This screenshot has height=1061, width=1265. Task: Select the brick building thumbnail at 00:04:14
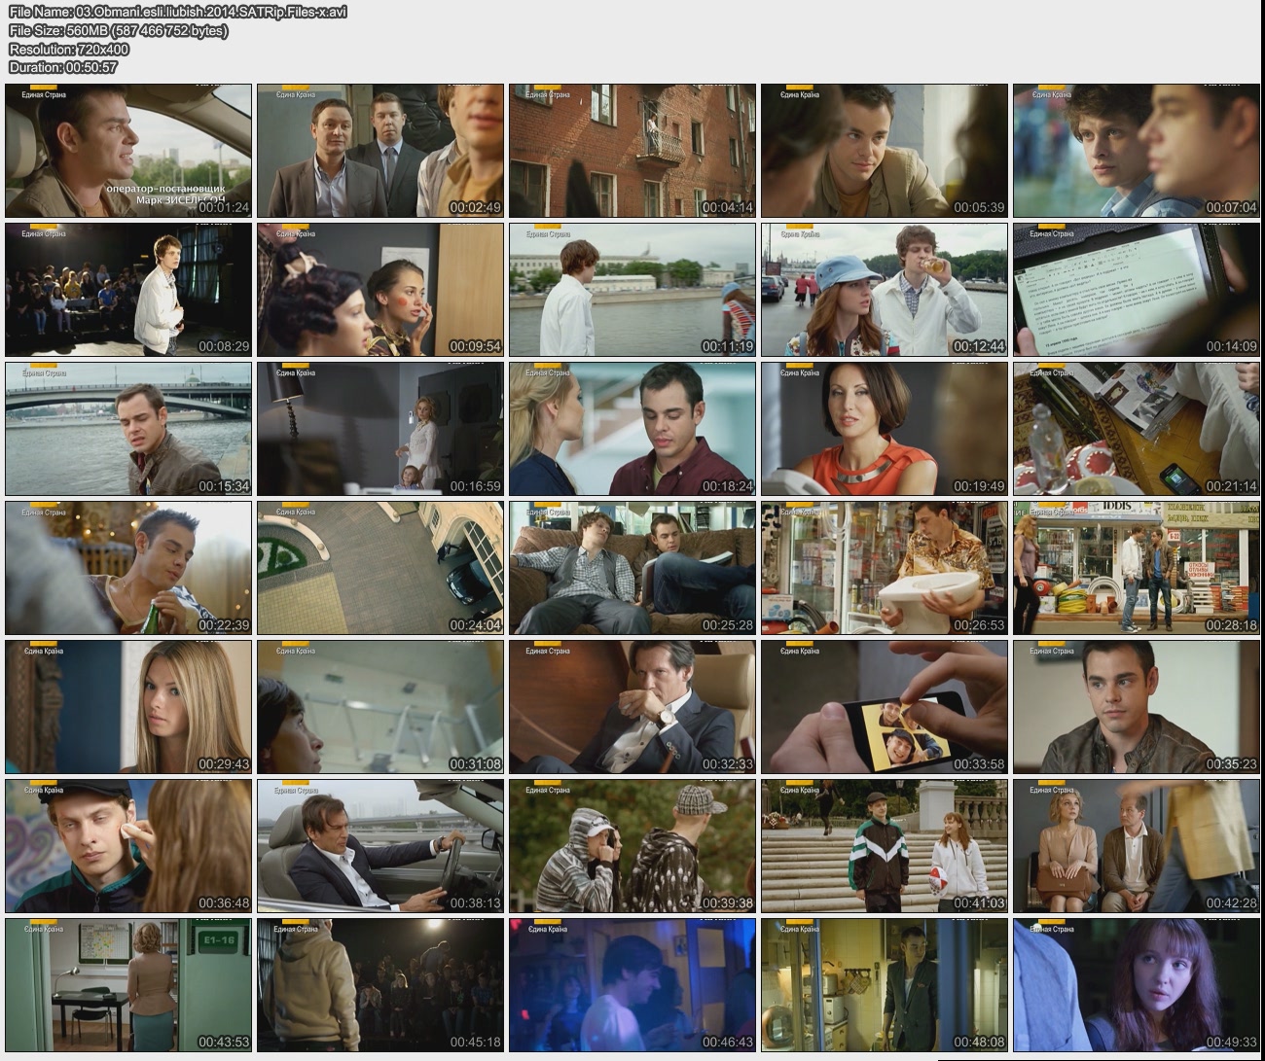[632, 151]
